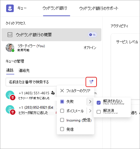Click the chart icon beside ウッドランド銀行の概要
This screenshot has height=149, width=140.
click(x=10, y=35)
